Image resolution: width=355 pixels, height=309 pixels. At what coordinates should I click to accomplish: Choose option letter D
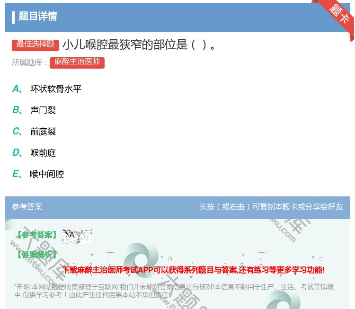17,152
